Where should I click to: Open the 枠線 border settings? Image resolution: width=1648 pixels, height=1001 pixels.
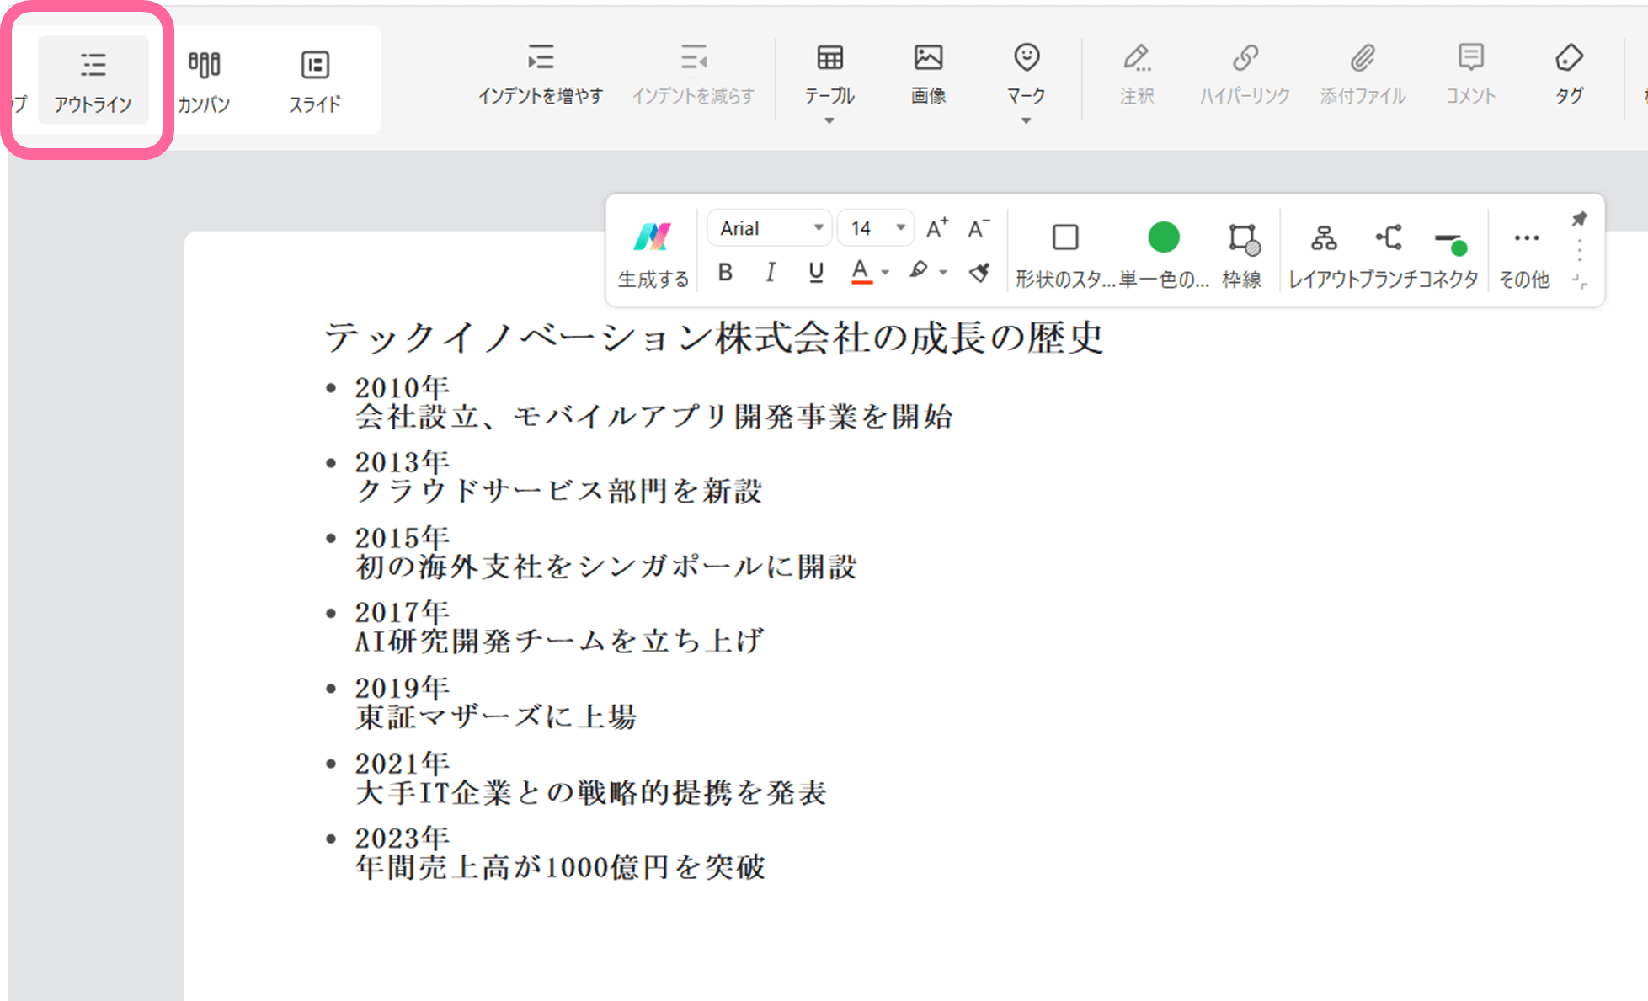click(1242, 255)
